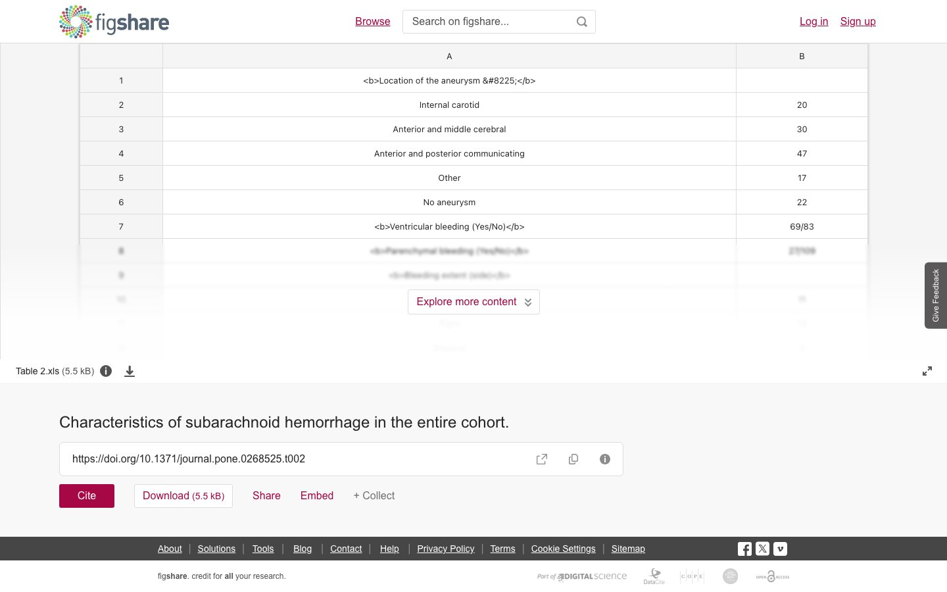
Task: Open the Contact footer link
Action: click(x=346, y=549)
